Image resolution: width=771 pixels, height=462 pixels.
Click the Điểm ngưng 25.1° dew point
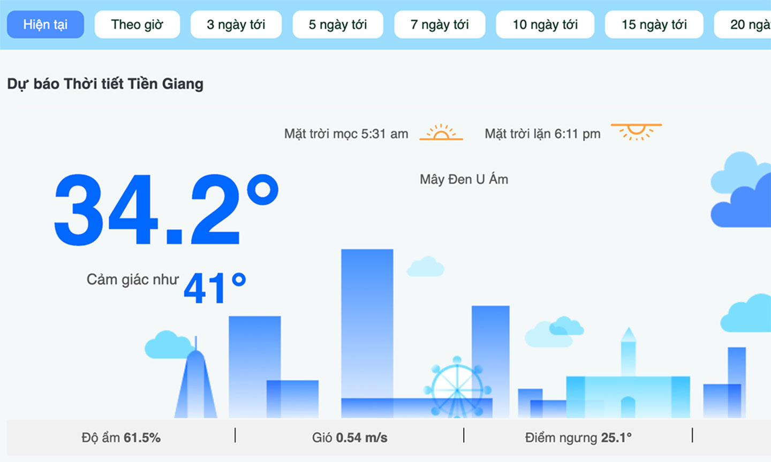click(578, 437)
